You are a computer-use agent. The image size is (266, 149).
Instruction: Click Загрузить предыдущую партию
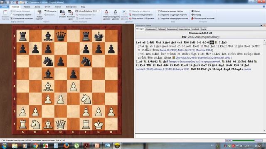coord(173,18)
